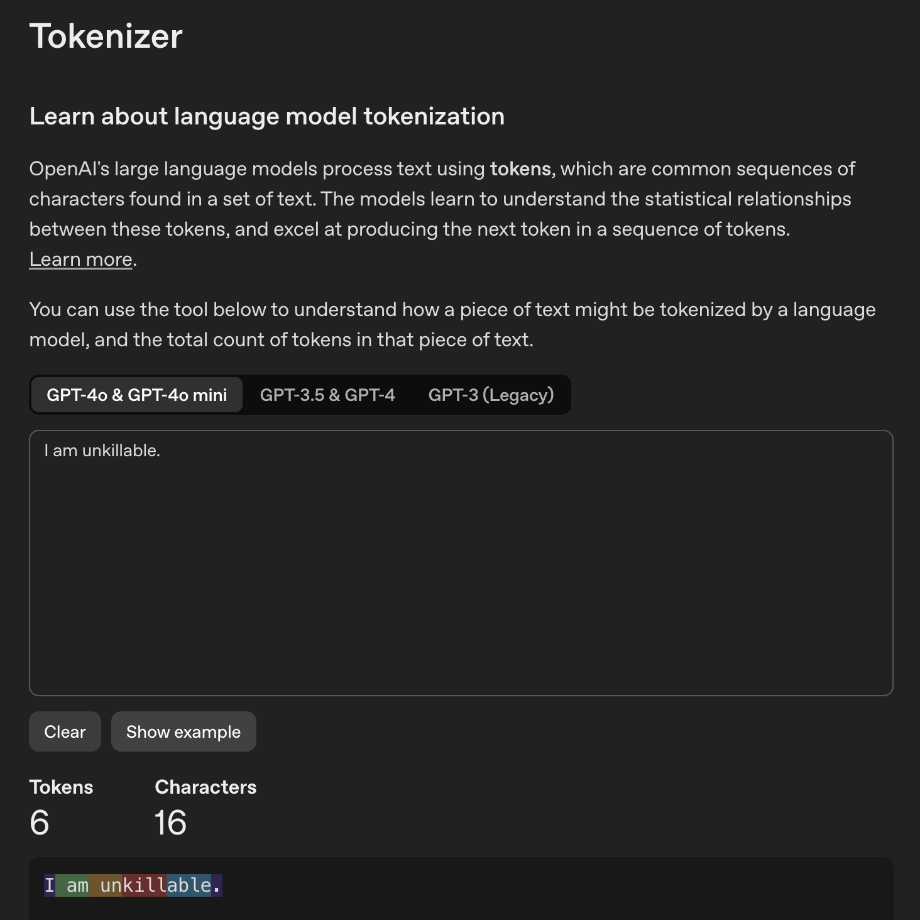Select the blue-highlighted "able" token
Screen dimensions: 920x920
[x=189, y=885]
